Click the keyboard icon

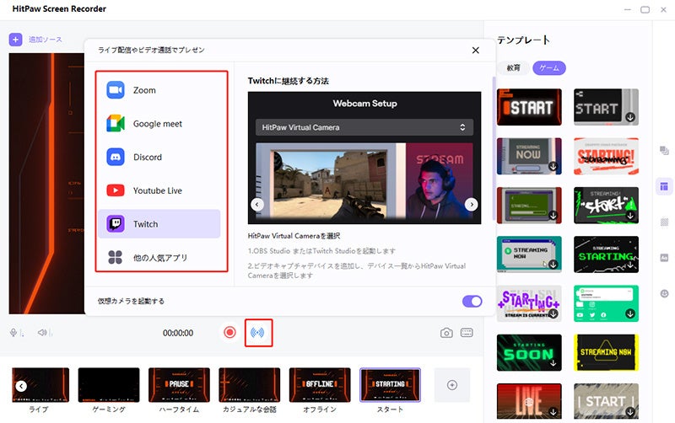pyautogui.click(x=467, y=333)
